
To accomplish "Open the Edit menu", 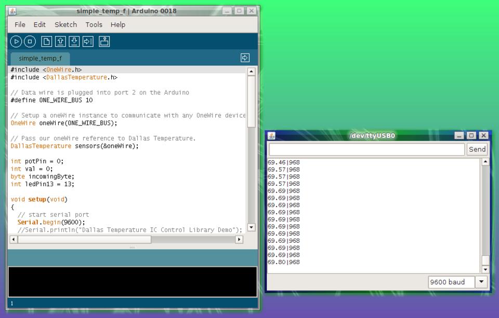I will tap(40, 24).
